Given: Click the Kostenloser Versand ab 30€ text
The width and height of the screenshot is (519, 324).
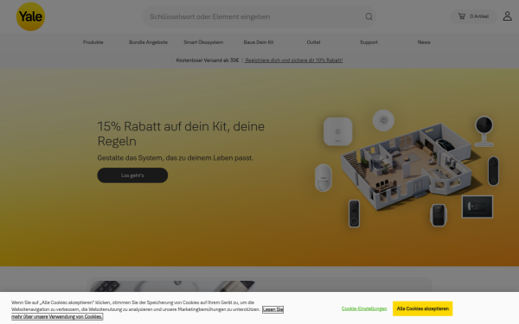Looking at the screenshot, I should coord(208,60).
